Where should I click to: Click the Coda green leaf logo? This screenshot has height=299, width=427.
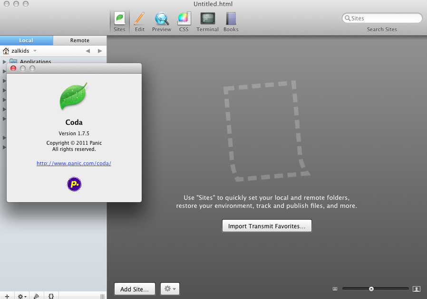coord(74,96)
